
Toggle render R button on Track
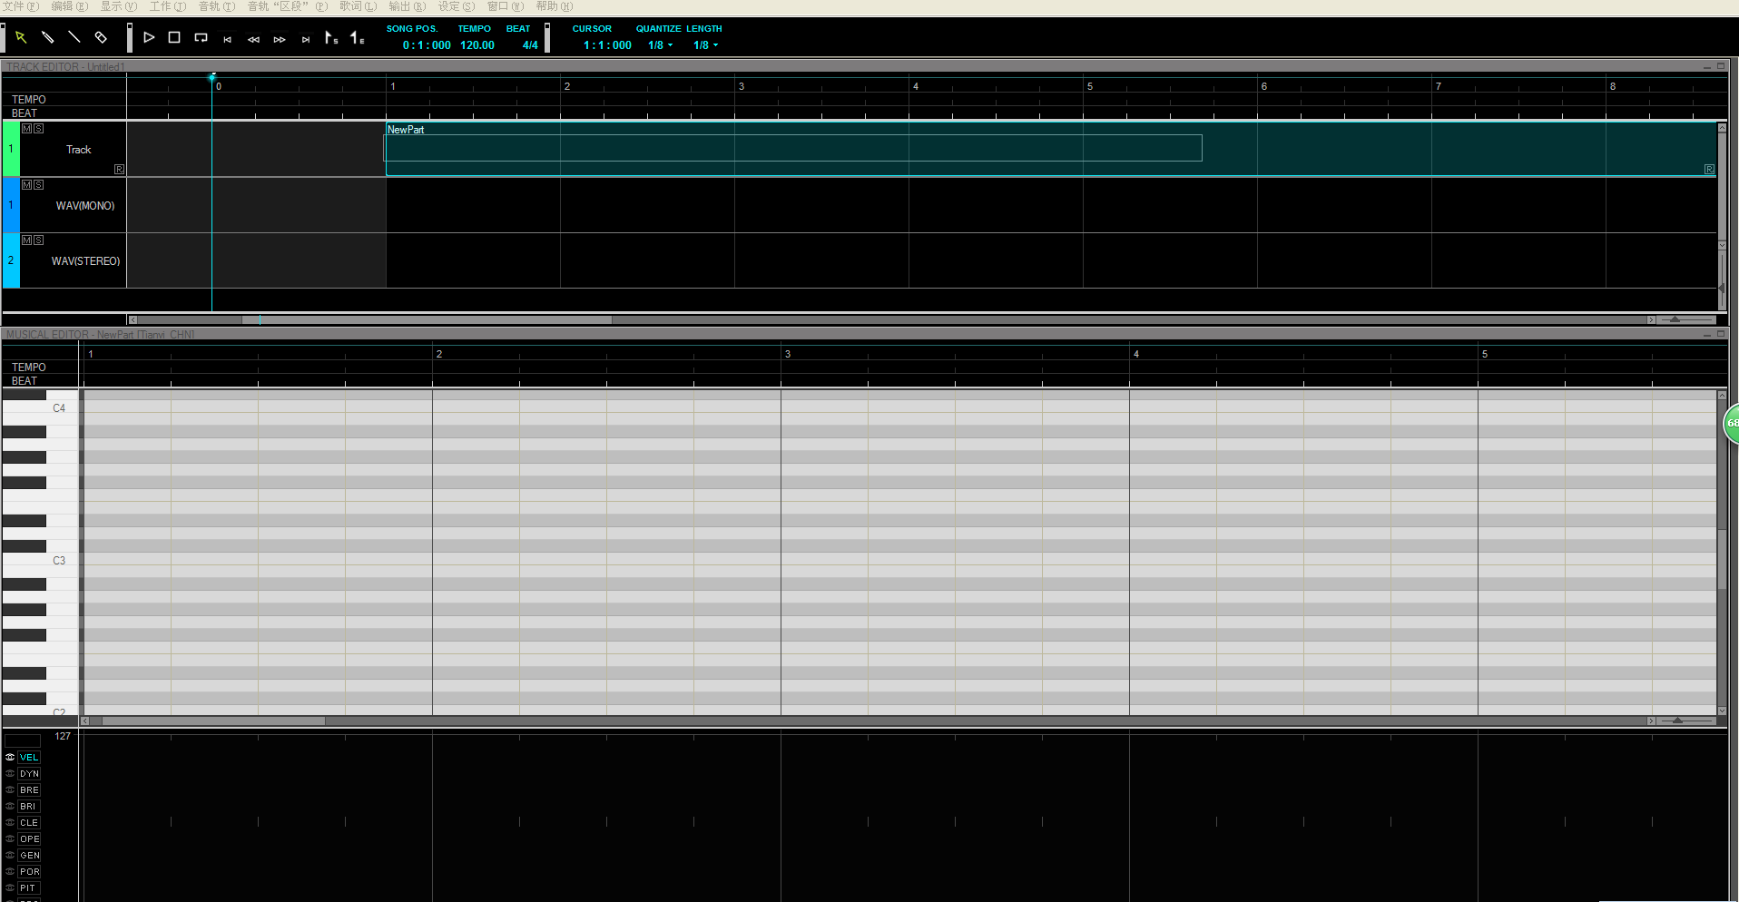click(119, 170)
